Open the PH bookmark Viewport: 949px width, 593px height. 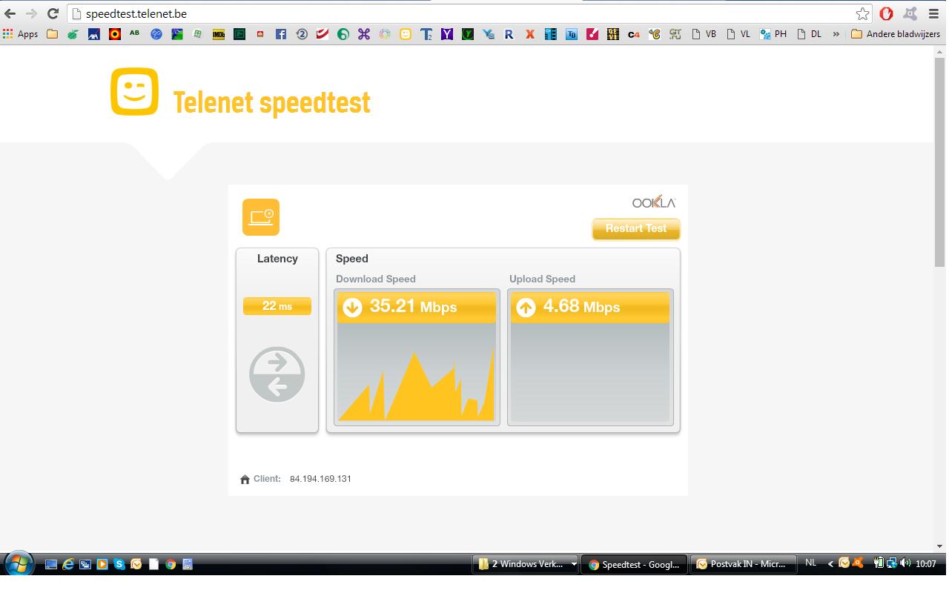773,34
